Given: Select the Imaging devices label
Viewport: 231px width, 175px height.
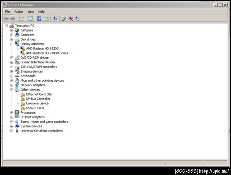Looking at the screenshot, I should point(32,71).
